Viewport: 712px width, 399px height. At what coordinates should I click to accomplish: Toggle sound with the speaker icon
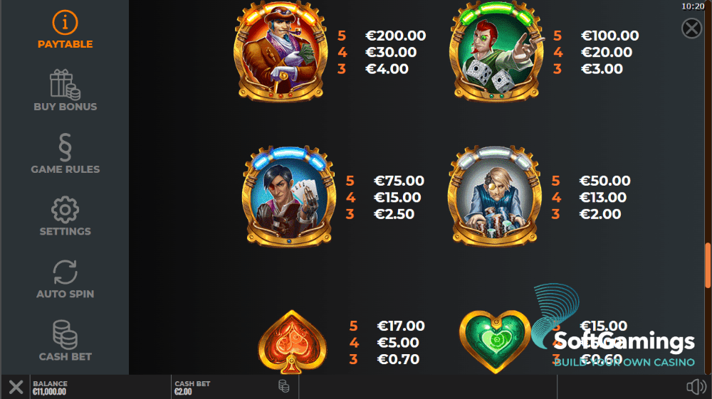(696, 387)
